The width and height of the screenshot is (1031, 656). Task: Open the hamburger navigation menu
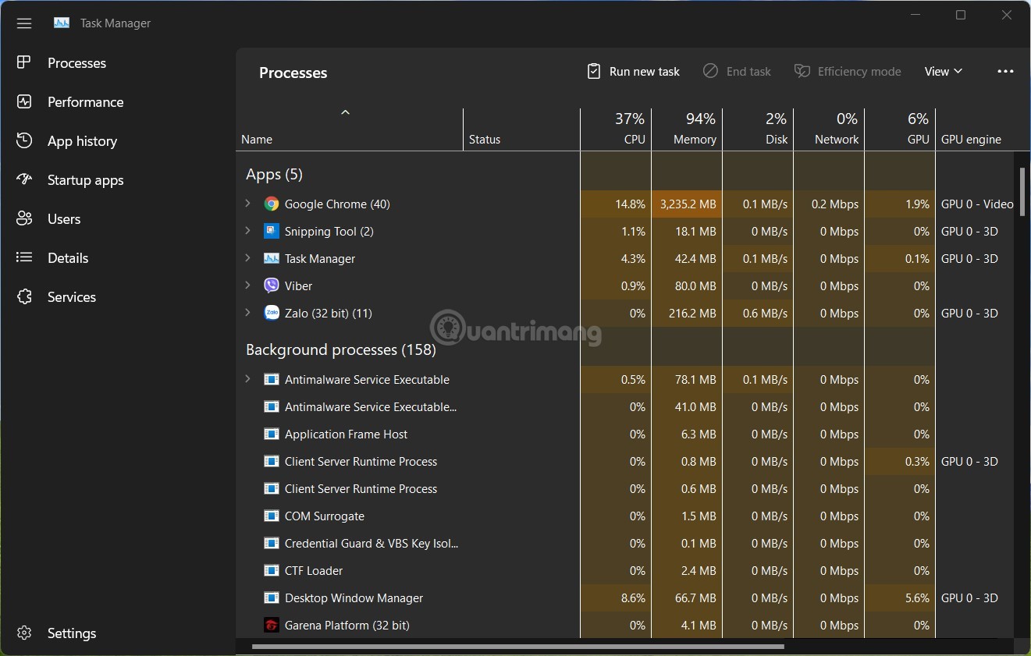point(24,23)
